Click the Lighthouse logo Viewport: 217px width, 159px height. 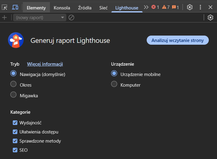tap(16, 40)
